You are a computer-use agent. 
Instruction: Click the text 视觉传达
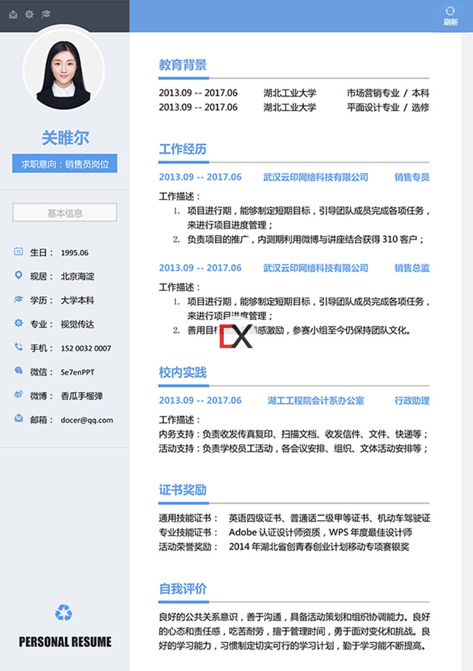[x=78, y=324]
